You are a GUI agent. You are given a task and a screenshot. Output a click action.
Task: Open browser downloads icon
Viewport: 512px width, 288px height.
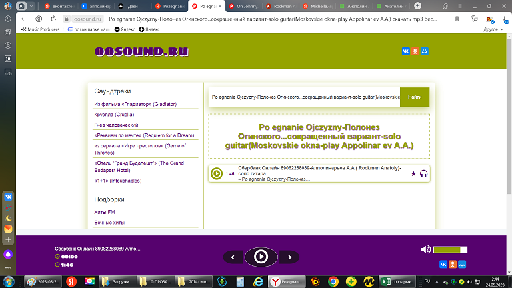[x=505, y=19]
